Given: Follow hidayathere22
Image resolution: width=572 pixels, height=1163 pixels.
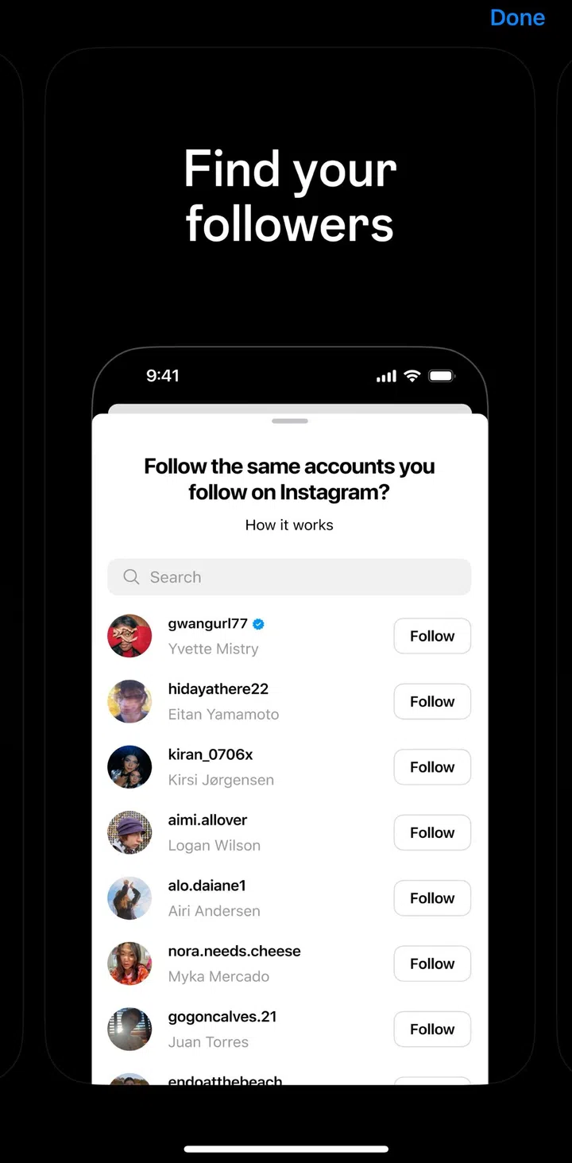Looking at the screenshot, I should tap(432, 701).
